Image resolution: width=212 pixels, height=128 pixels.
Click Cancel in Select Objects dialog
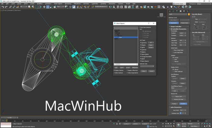tap(151, 71)
